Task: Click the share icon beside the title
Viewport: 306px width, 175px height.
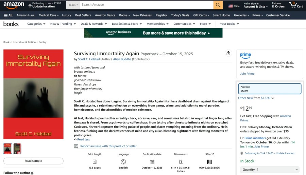Action: point(228,53)
